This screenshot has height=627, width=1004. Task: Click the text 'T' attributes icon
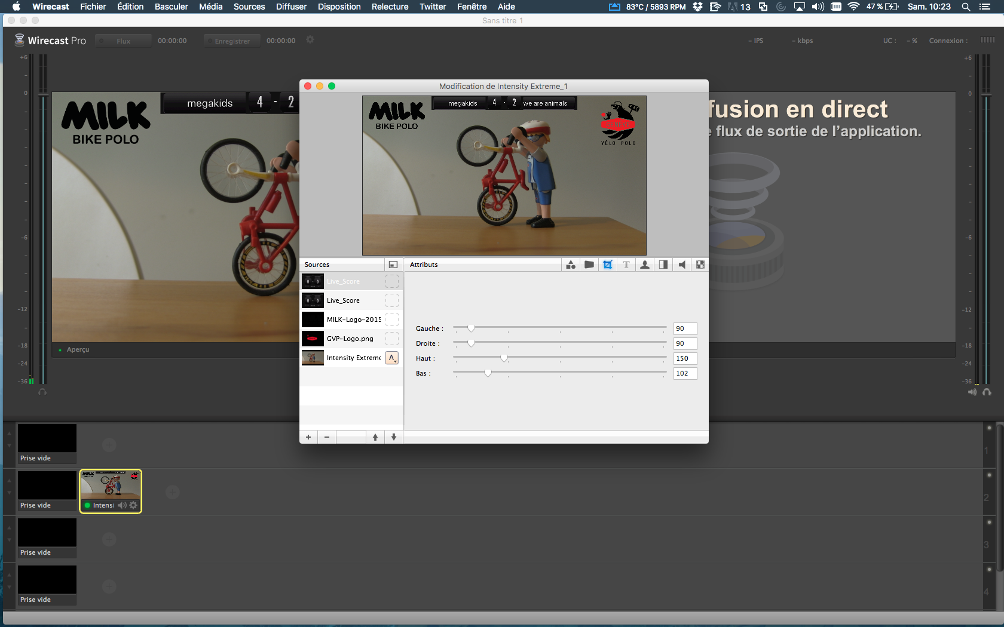(626, 265)
